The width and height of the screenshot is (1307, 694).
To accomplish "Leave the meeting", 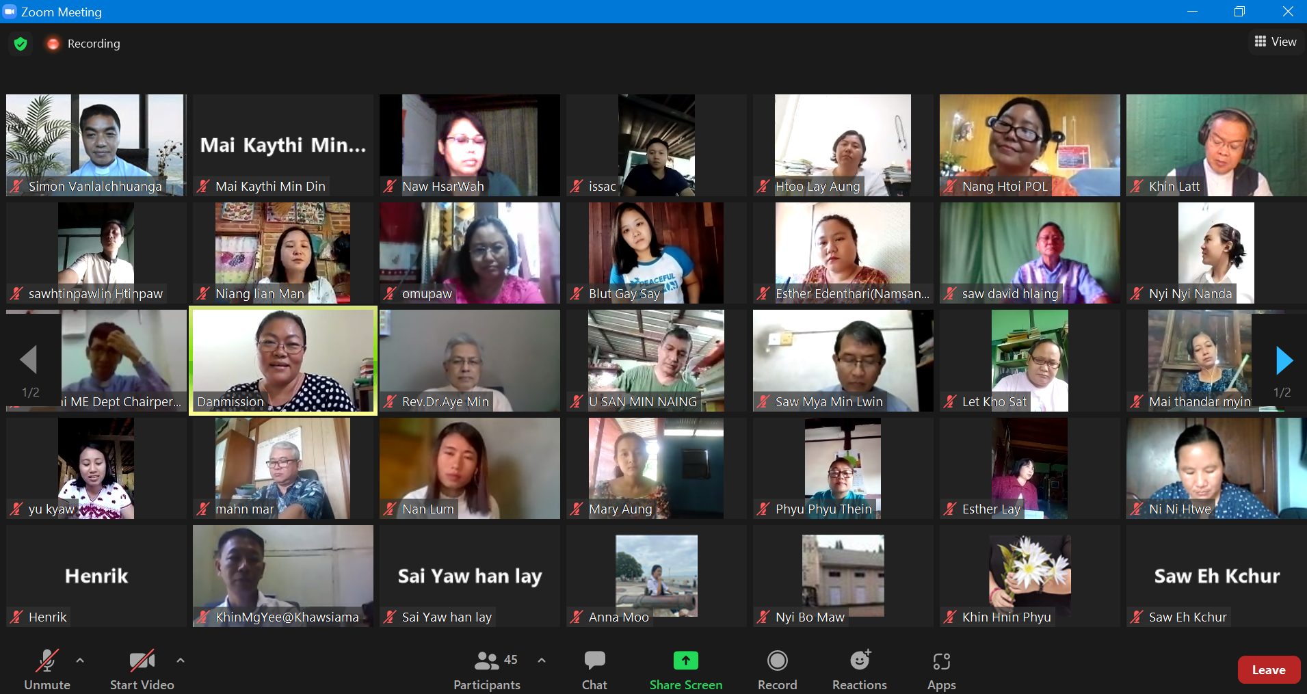I will pyautogui.click(x=1268, y=670).
